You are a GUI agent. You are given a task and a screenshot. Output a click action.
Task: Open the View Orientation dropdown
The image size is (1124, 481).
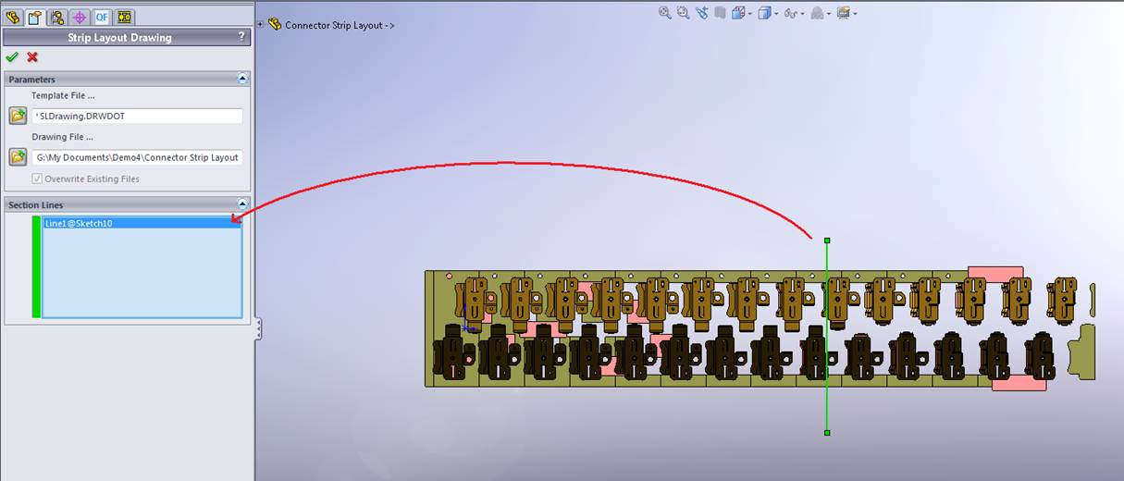coord(743,13)
